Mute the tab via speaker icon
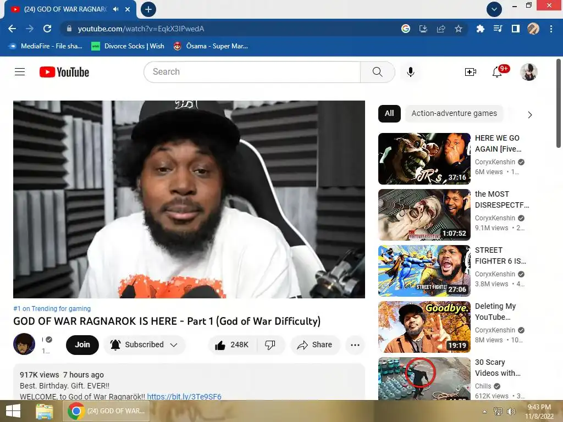 pyautogui.click(x=115, y=9)
